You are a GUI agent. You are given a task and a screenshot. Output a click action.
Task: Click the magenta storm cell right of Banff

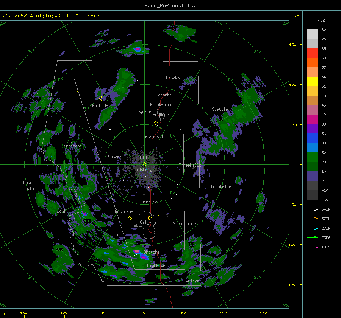84,213
